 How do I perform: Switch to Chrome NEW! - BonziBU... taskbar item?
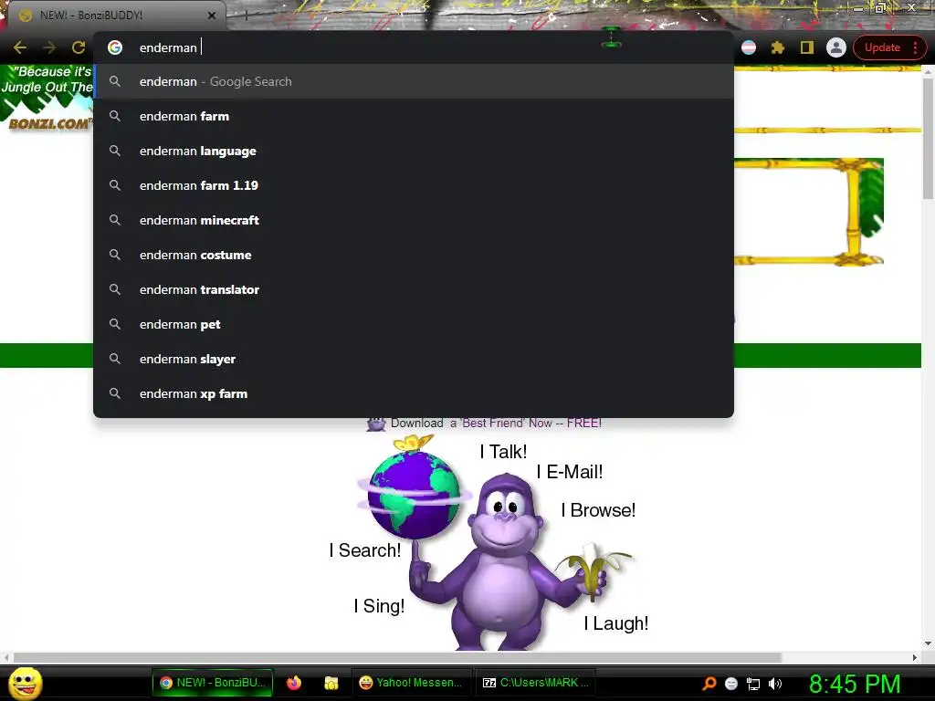(213, 683)
